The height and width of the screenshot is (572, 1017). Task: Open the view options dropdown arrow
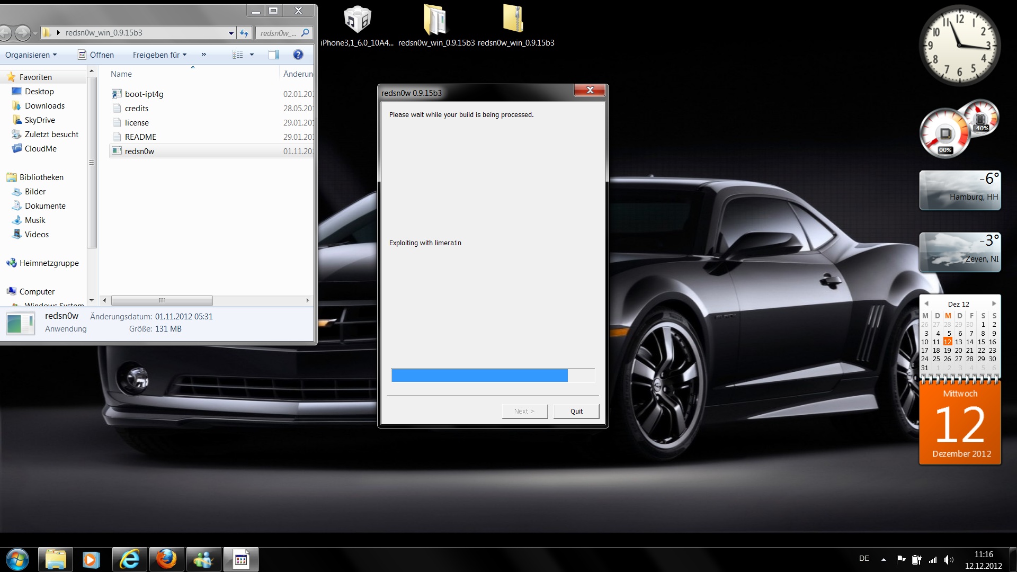click(x=252, y=55)
